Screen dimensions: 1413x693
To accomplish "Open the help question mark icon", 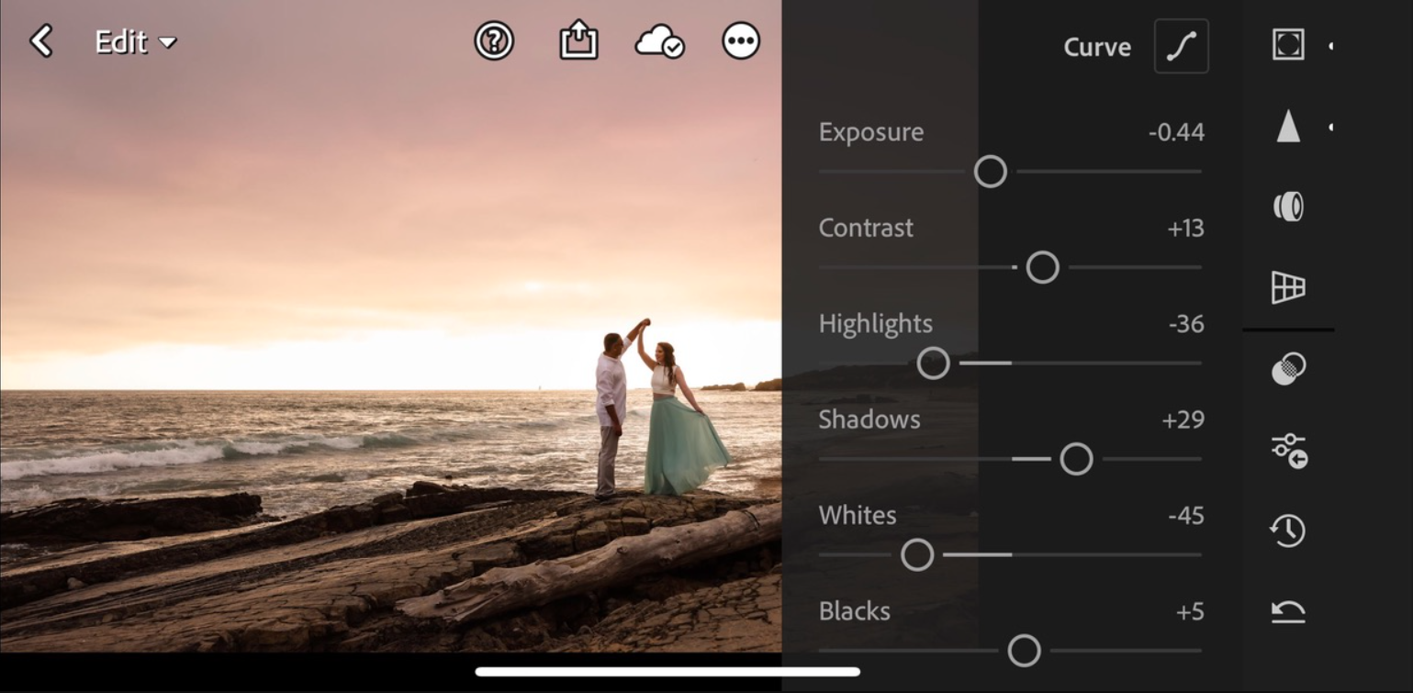I will pyautogui.click(x=494, y=41).
